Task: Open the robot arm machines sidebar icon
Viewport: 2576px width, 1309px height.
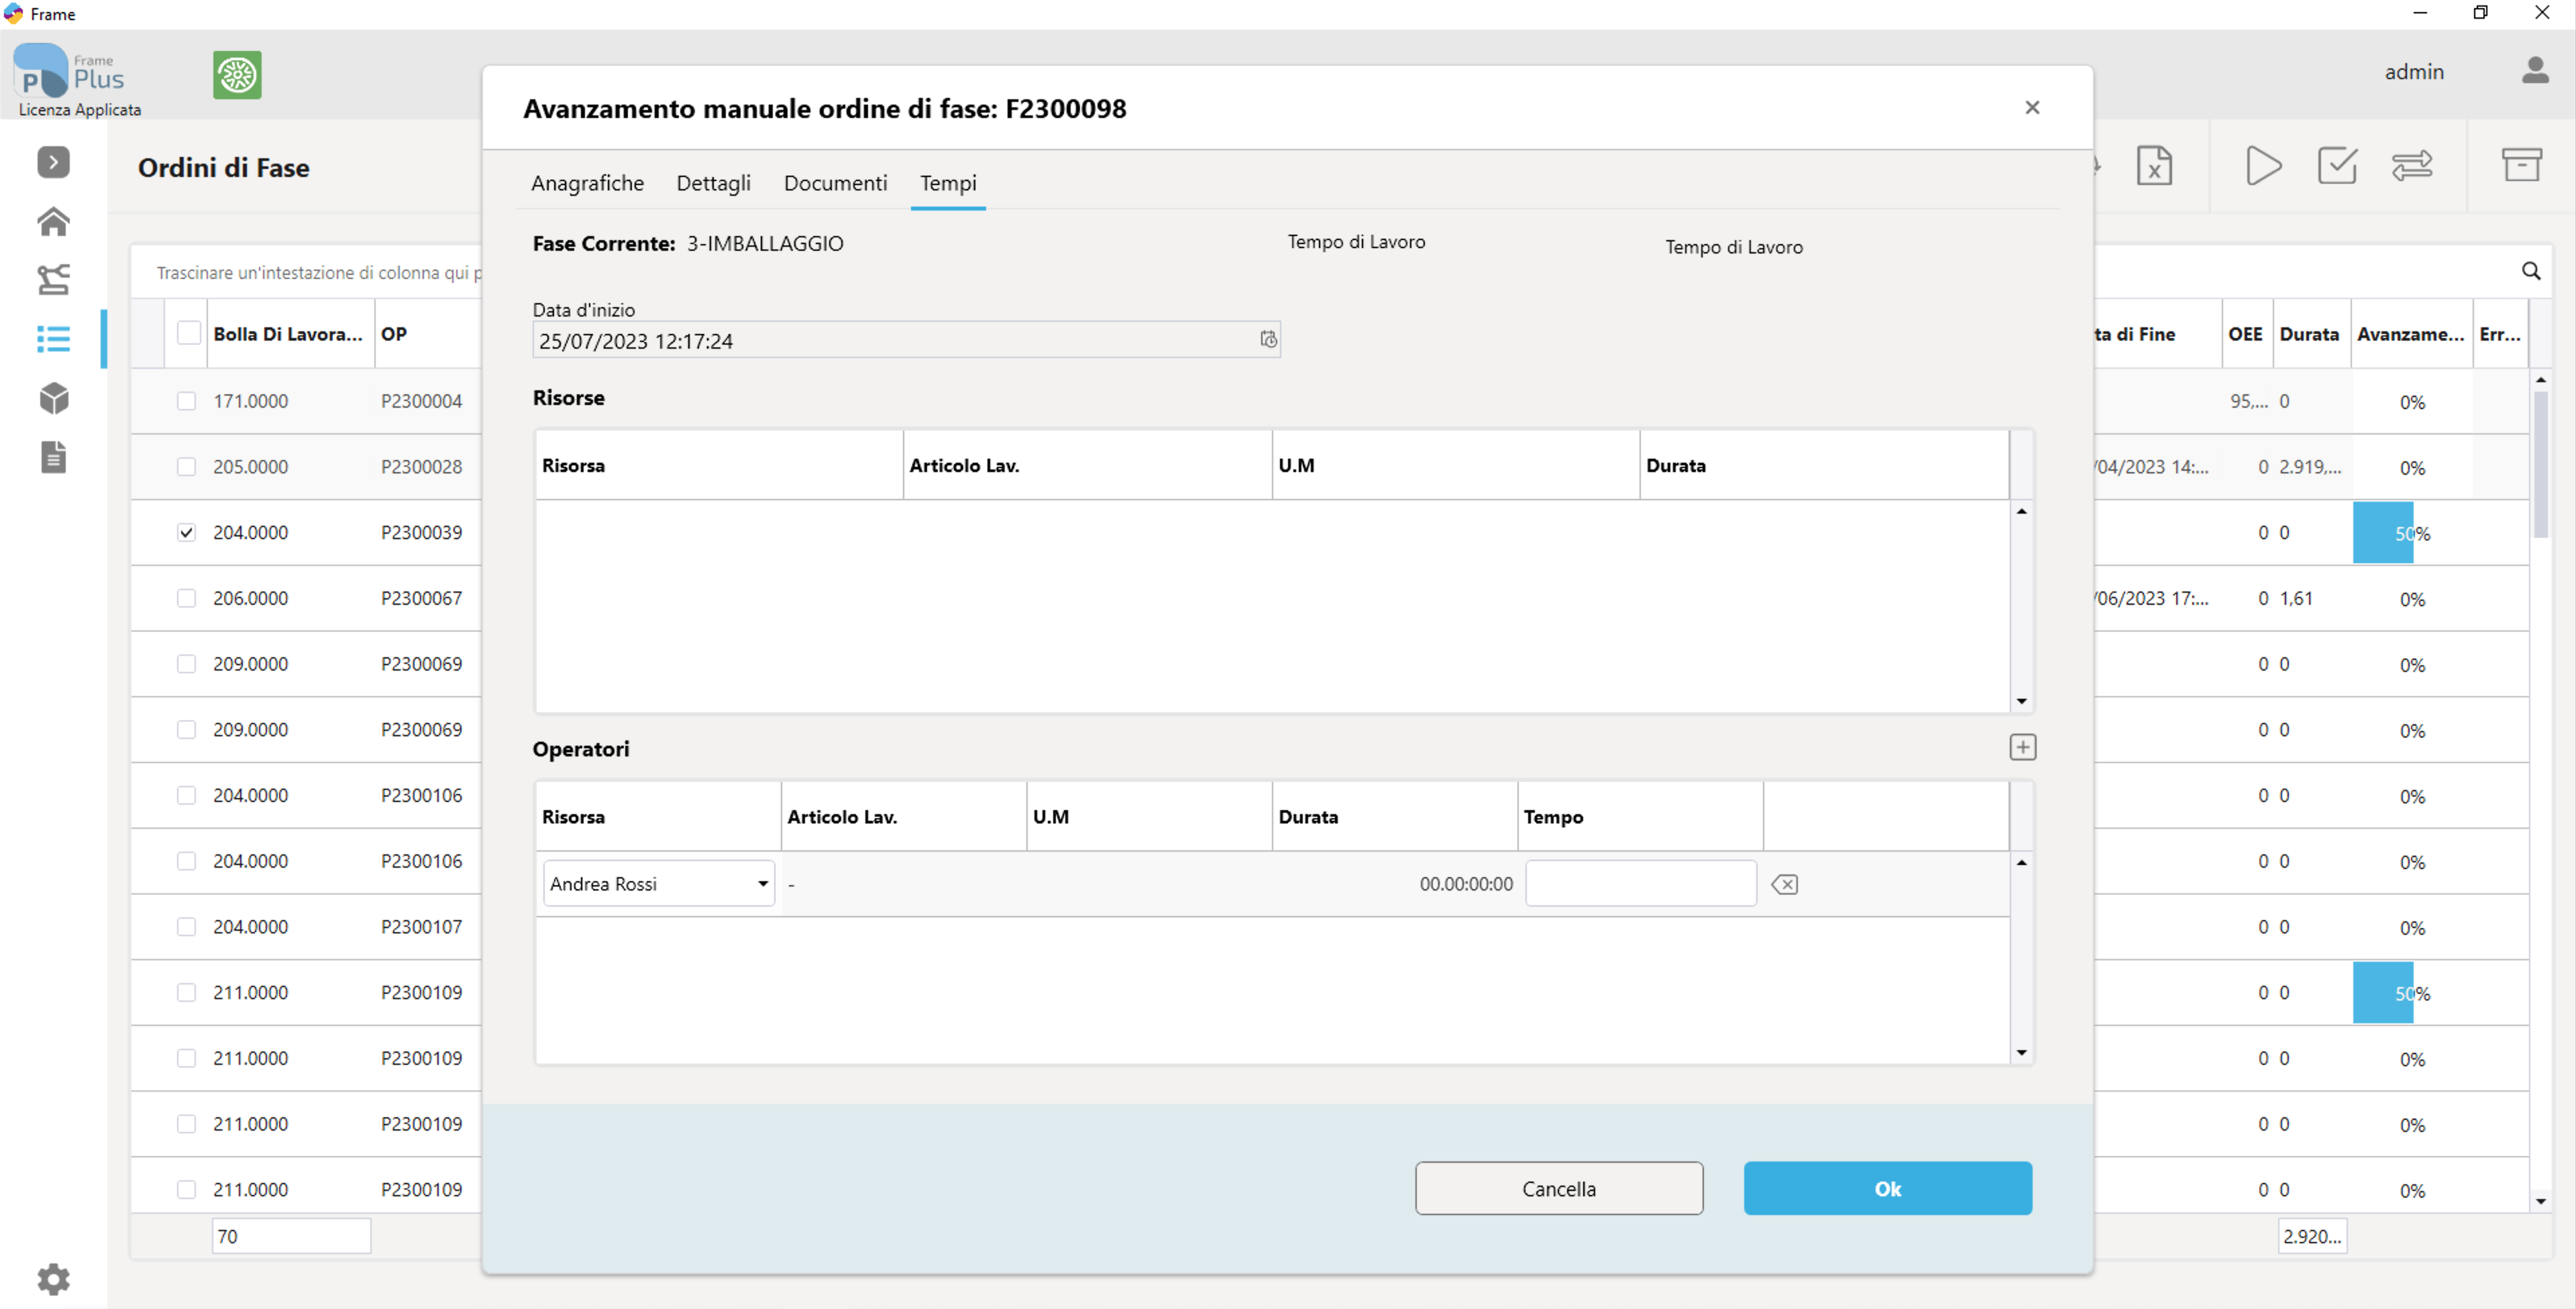Action: tap(53, 279)
